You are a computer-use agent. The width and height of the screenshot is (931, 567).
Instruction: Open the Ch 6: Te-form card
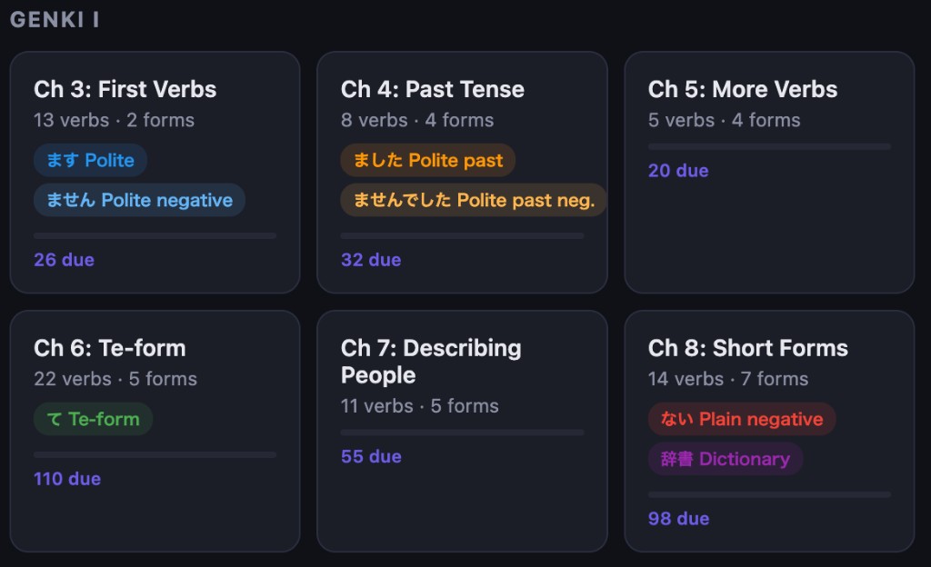(x=110, y=348)
